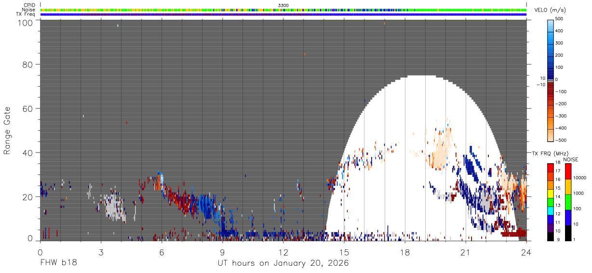Click the velocity scale value −300

560,116
